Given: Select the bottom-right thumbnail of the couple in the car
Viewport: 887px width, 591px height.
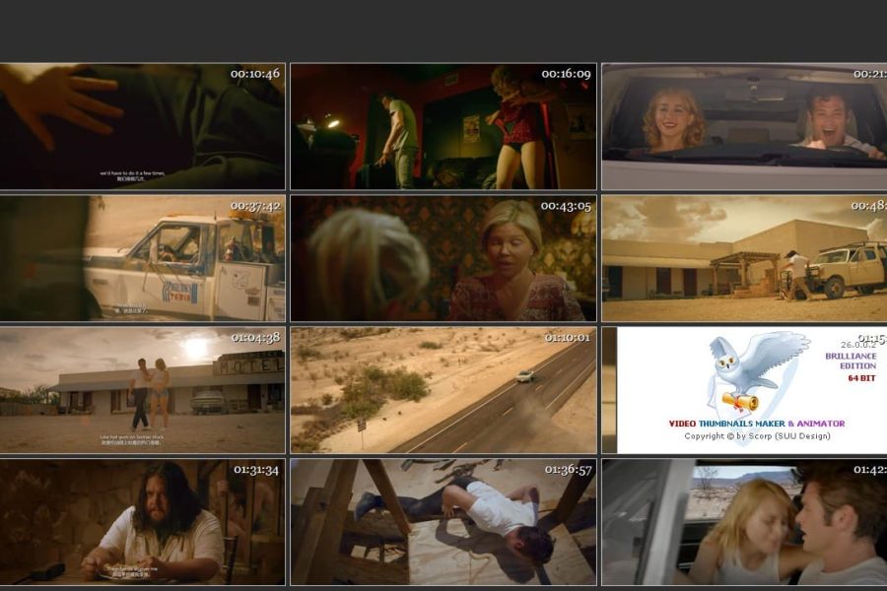Looking at the screenshot, I should (744, 522).
